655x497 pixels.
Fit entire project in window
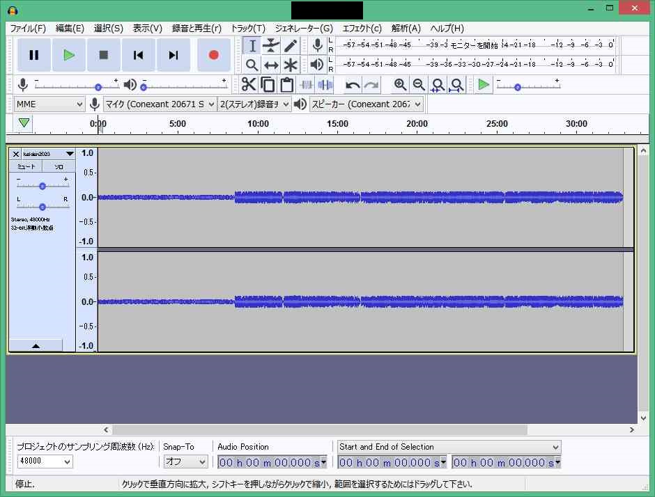click(x=457, y=85)
